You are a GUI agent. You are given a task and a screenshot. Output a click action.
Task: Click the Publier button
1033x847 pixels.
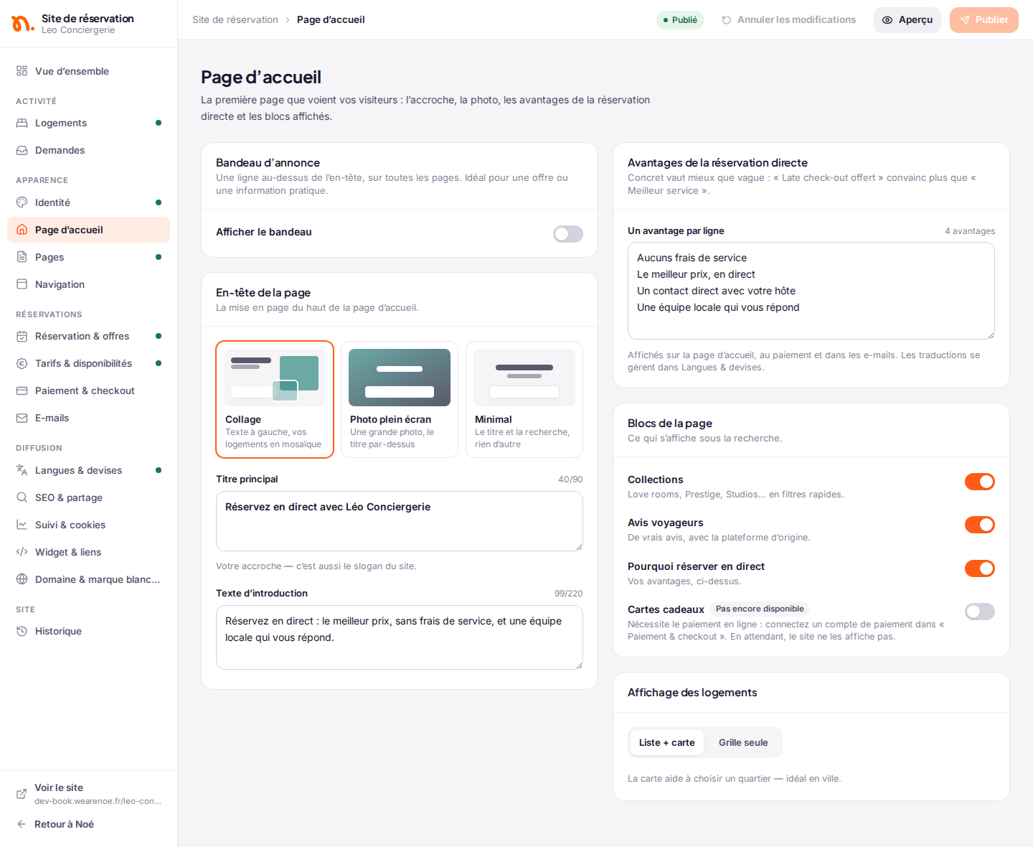click(x=984, y=20)
